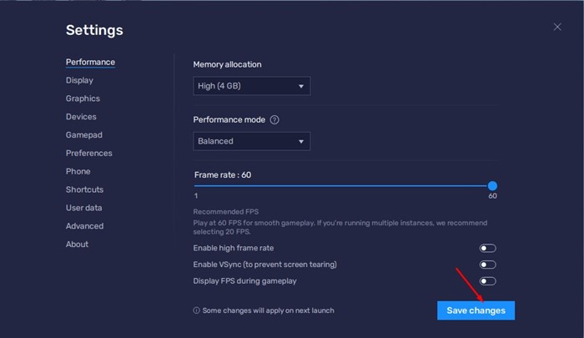This screenshot has height=338, width=584.
Task: View the User data section
Action: 84,208
